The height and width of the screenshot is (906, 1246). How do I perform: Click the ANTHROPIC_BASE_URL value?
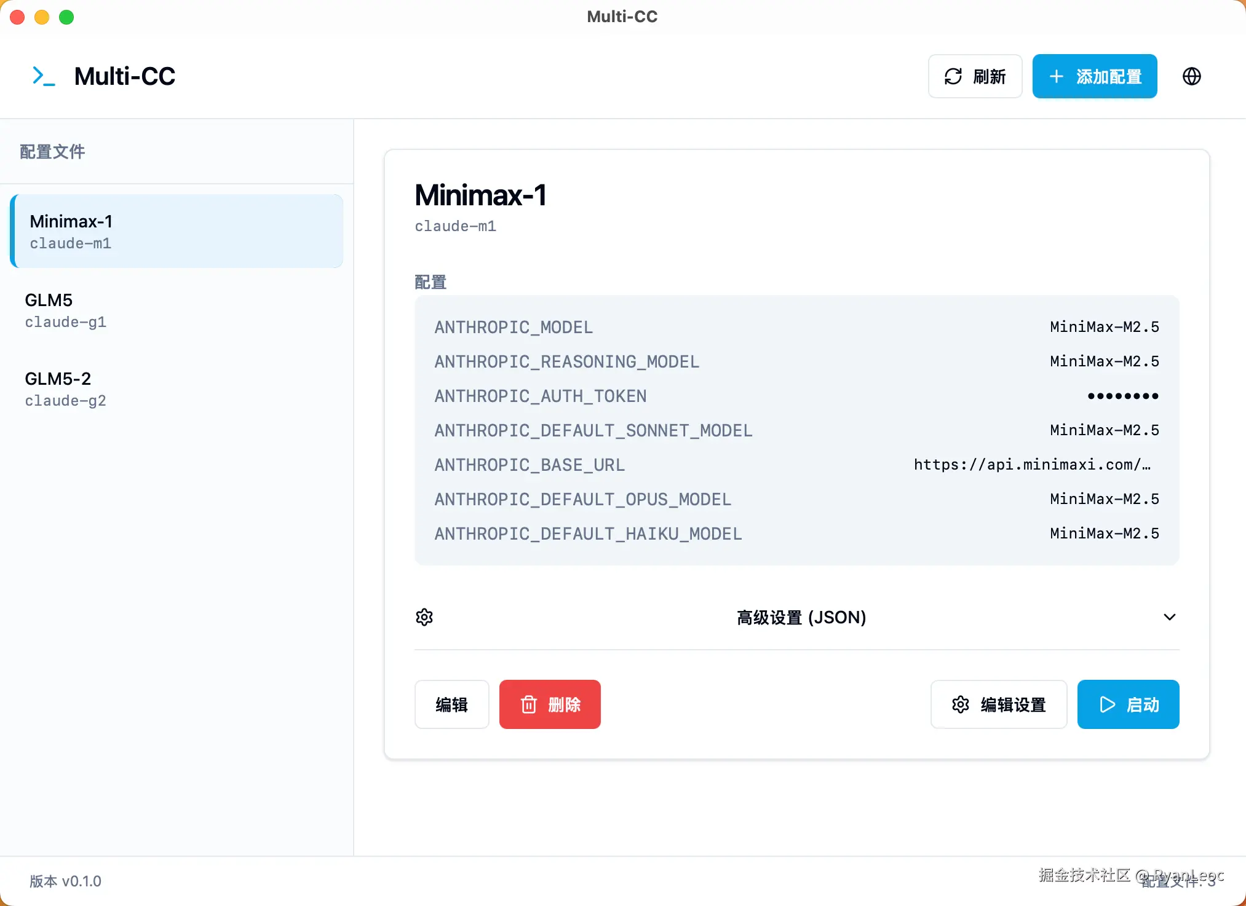point(1031,465)
